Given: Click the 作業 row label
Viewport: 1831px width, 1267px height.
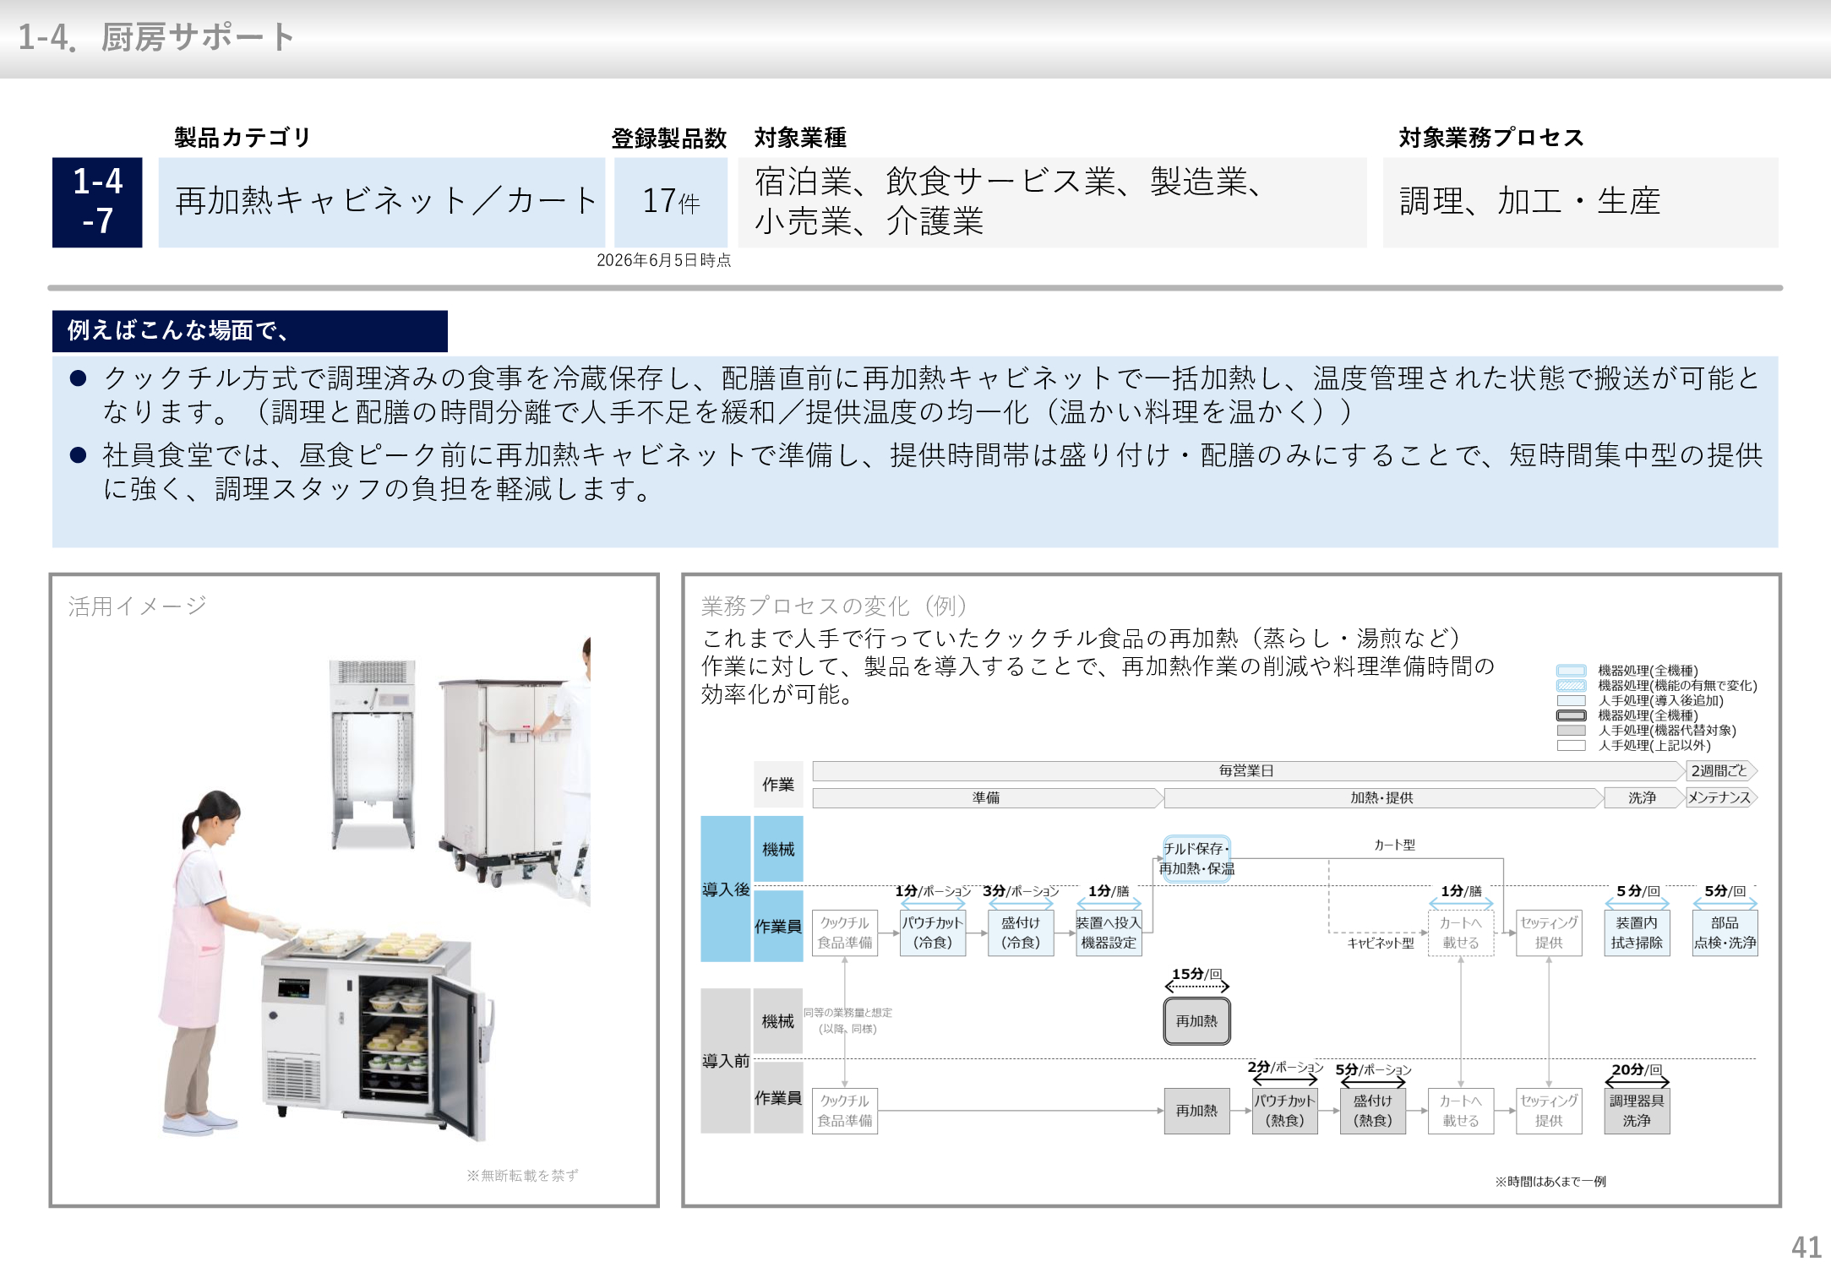Looking at the screenshot, I should click(x=778, y=785).
